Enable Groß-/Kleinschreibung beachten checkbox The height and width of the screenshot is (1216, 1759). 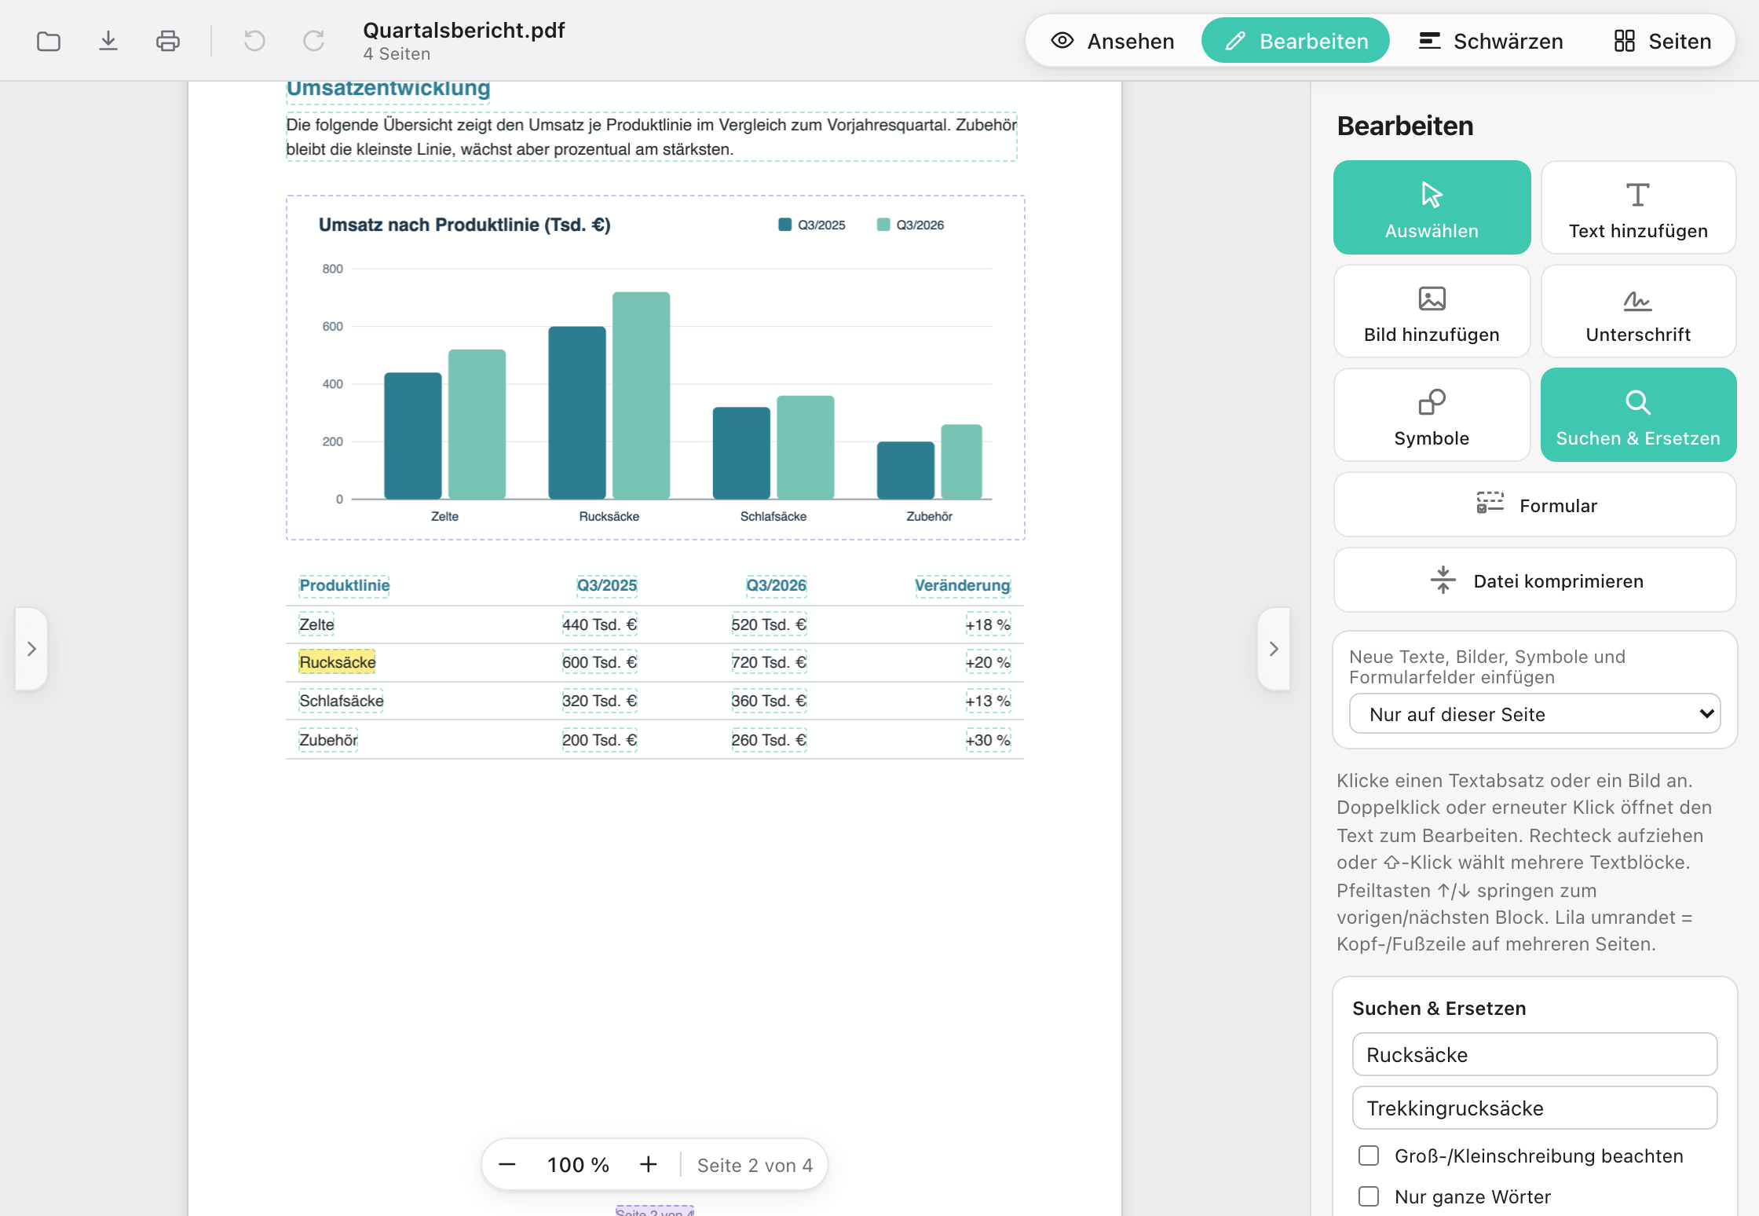1369,1156
